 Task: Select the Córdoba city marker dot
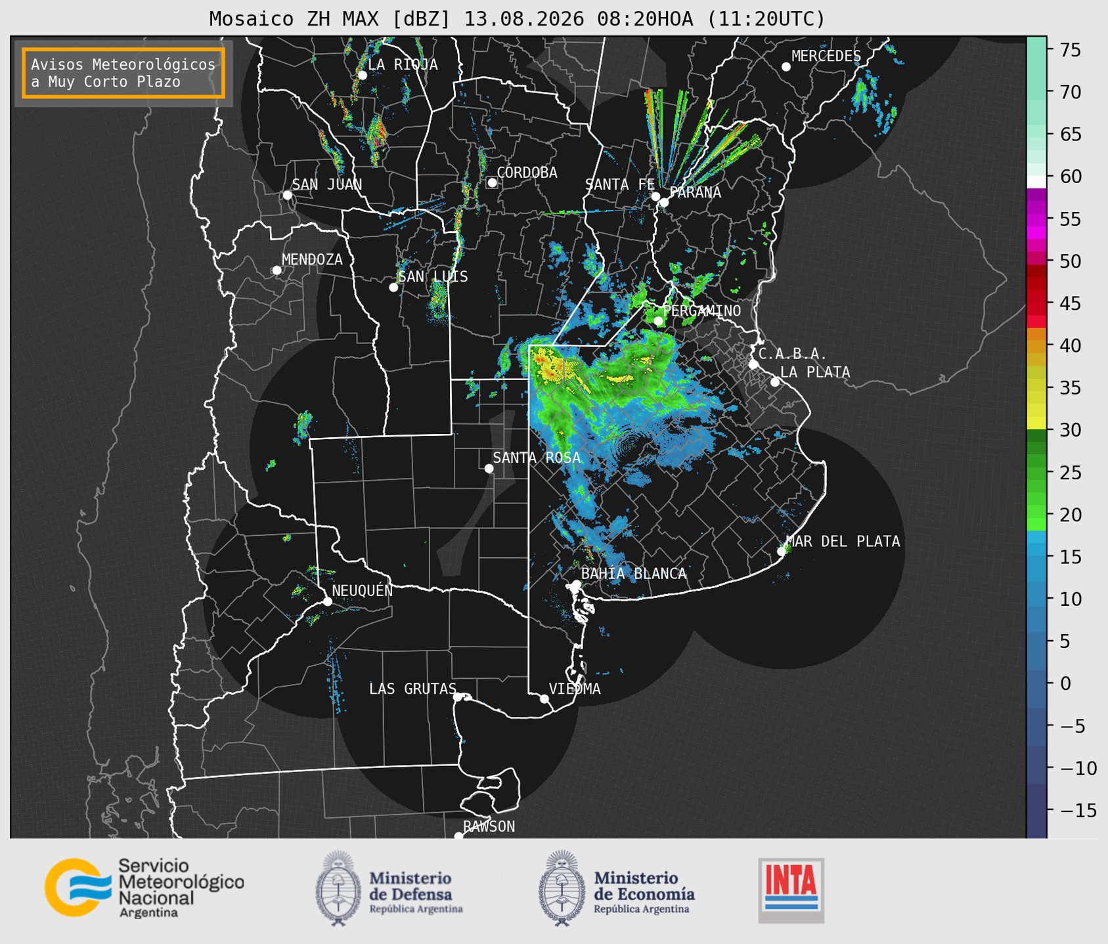pos(492,182)
